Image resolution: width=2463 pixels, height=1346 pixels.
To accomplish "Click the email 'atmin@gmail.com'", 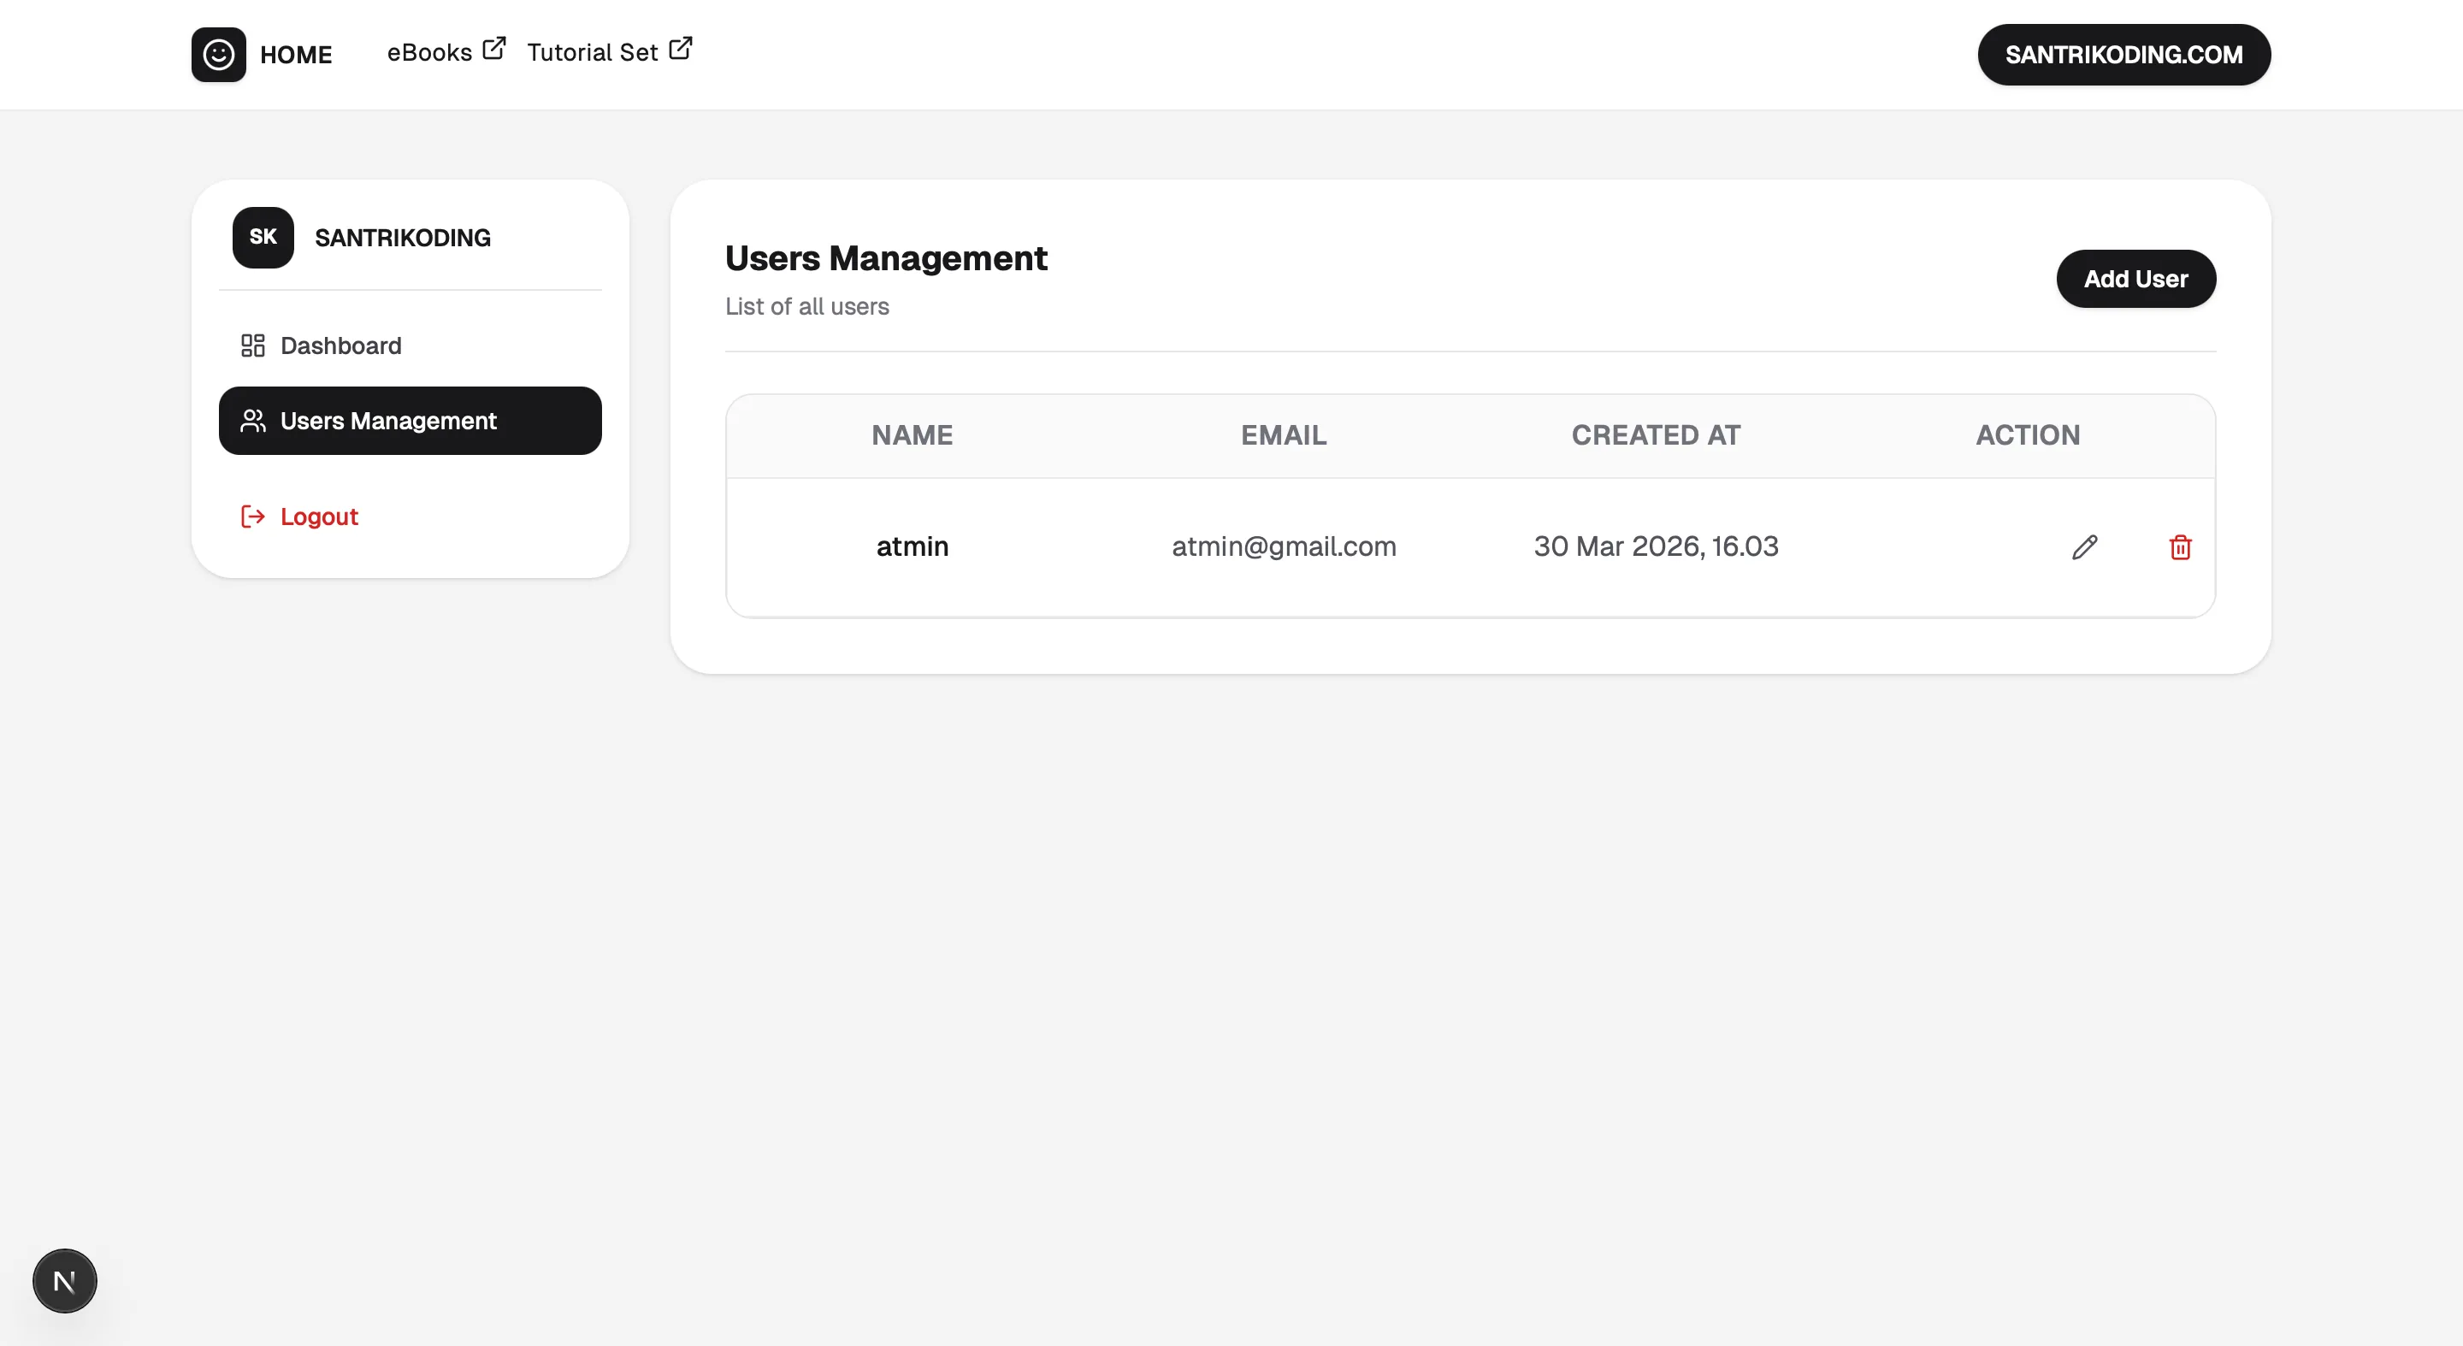I will 1284,546.
